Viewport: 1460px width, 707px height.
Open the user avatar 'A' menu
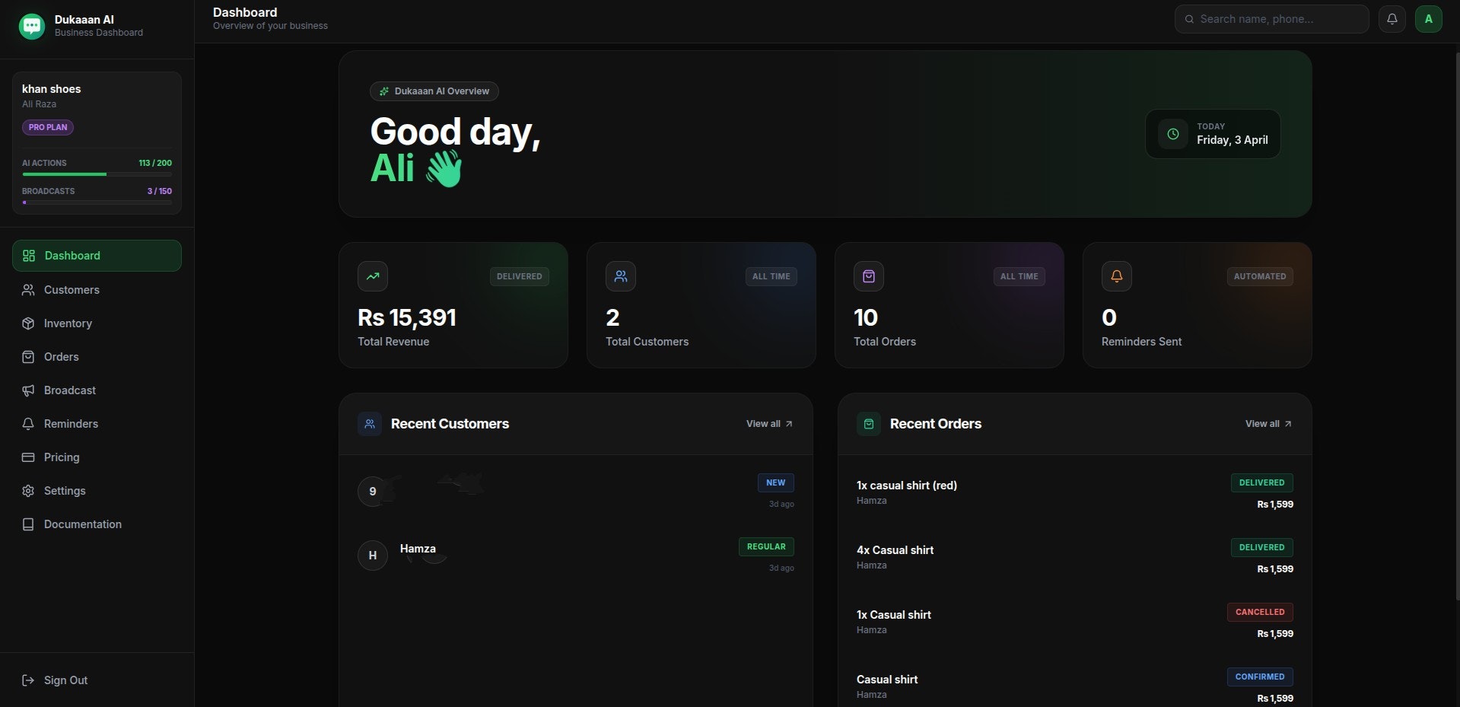pos(1428,19)
